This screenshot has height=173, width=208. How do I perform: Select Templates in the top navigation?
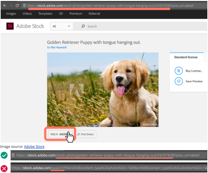(45, 14)
